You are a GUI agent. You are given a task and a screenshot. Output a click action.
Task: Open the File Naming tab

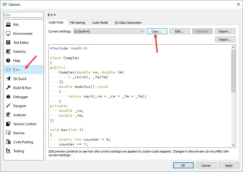pyautogui.click(x=78, y=23)
